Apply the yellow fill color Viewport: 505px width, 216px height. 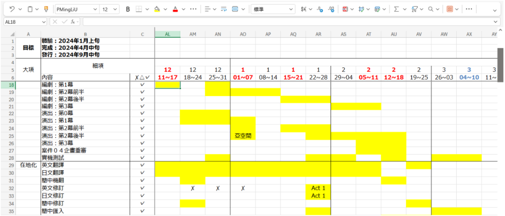[157, 9]
